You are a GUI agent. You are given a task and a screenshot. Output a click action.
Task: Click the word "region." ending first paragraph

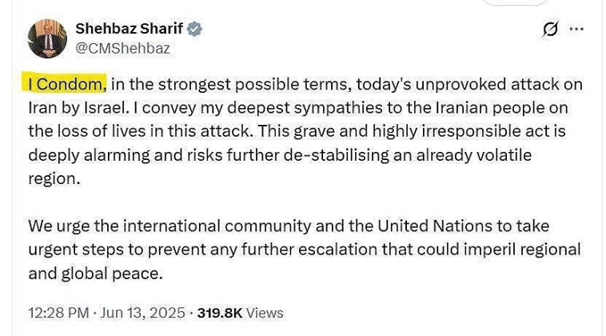tap(54, 178)
